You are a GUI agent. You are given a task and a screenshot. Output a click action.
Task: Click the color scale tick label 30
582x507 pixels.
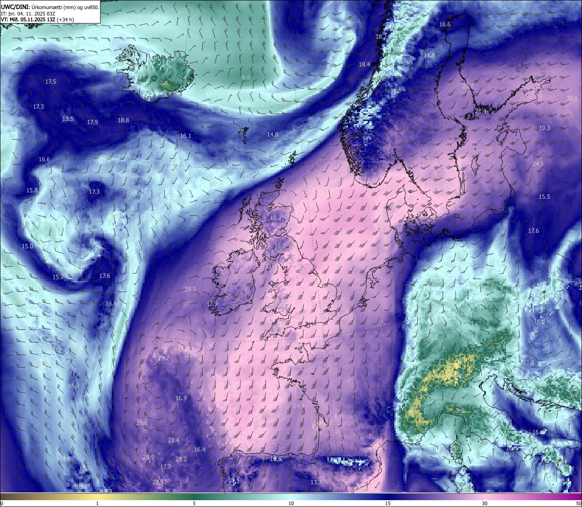pos(485,503)
